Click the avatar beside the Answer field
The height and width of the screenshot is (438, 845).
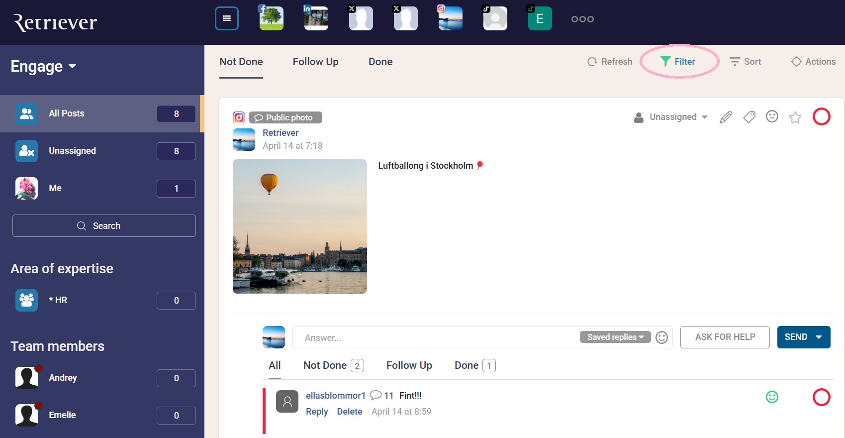pos(274,337)
